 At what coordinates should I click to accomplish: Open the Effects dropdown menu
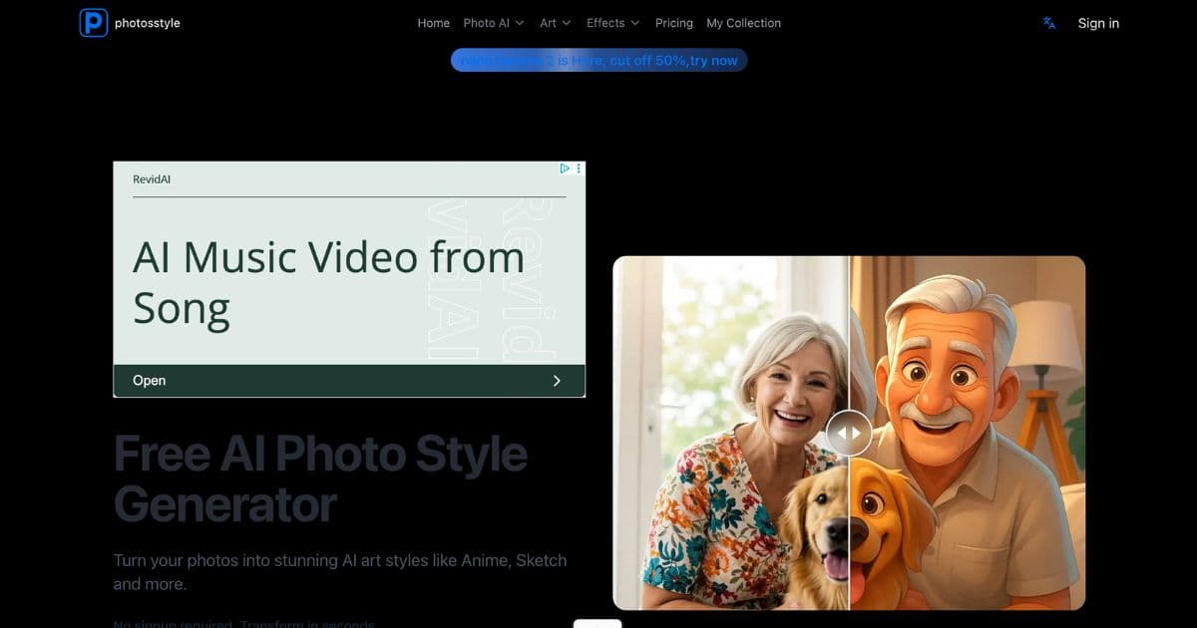coord(611,22)
